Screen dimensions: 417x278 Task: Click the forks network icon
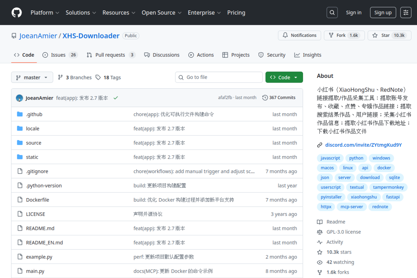[x=320, y=272]
